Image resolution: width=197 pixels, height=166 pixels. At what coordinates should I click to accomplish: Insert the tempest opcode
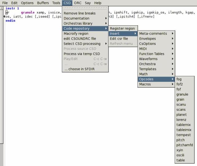point(184,135)
